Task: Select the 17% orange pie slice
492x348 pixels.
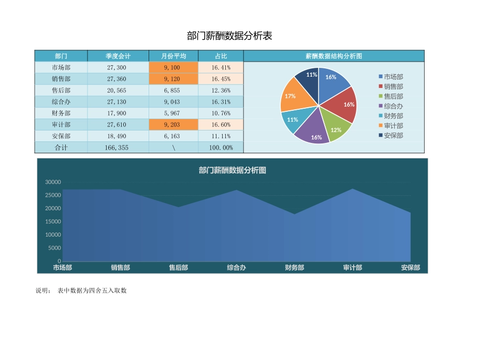Action: (x=290, y=96)
